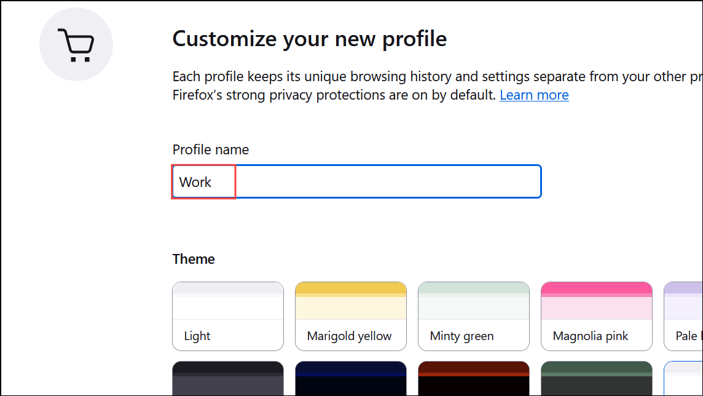
Task: Click the Profile name label above the field
Action: click(211, 149)
